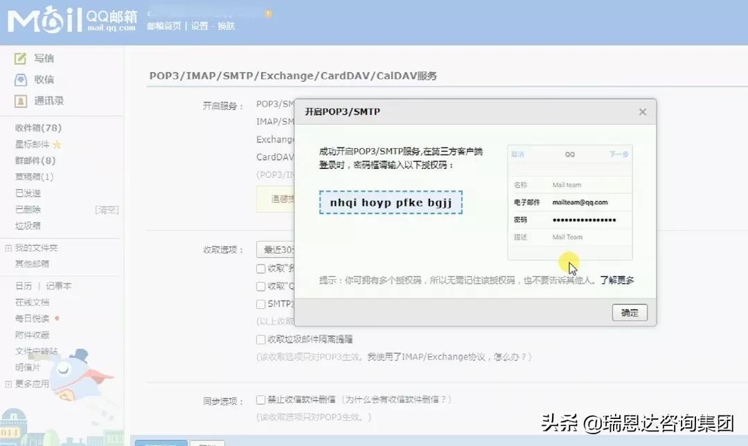This screenshot has width=748, height=446.
Task: Open 其他邮箱 in sidebar
Action: (x=32, y=263)
